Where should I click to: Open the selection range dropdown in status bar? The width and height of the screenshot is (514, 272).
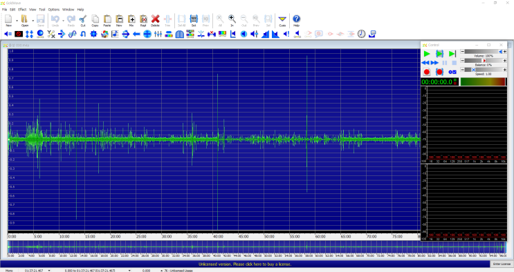click(x=129, y=271)
